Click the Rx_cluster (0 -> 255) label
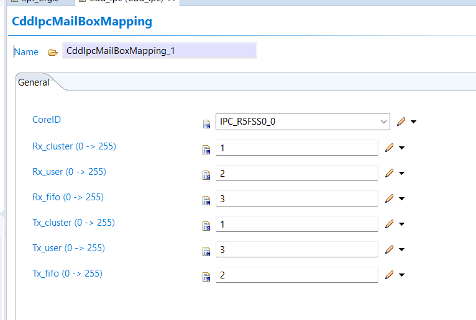The height and width of the screenshot is (320, 476). click(x=75, y=146)
